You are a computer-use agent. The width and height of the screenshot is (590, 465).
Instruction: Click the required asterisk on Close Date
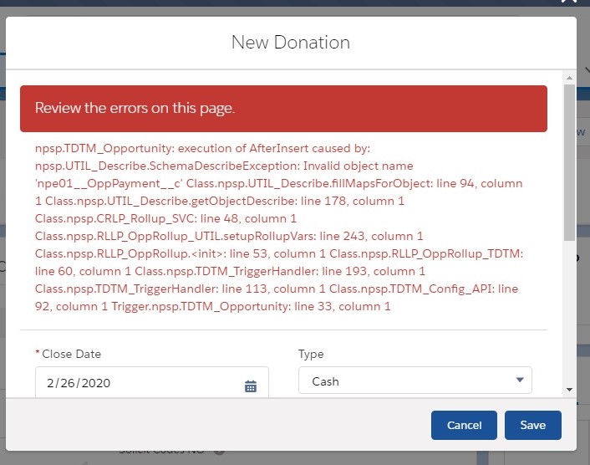click(38, 354)
